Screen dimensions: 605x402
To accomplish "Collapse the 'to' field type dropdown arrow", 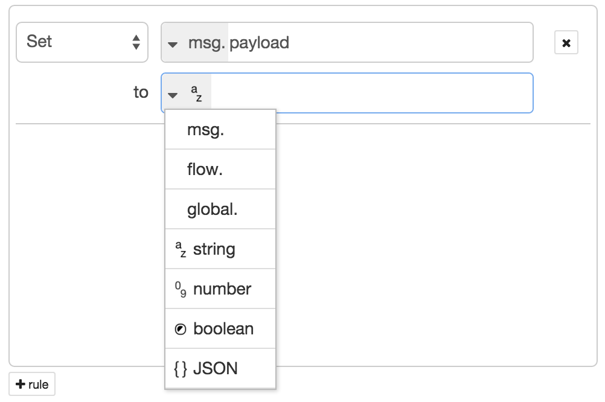I will click(x=173, y=95).
